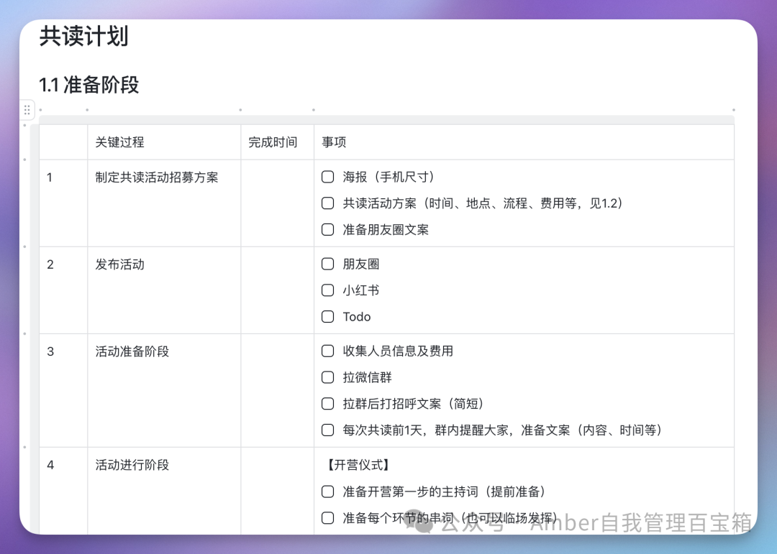Select the 1.1 准备阶段 heading
This screenshot has width=777, height=554.
click(x=89, y=85)
